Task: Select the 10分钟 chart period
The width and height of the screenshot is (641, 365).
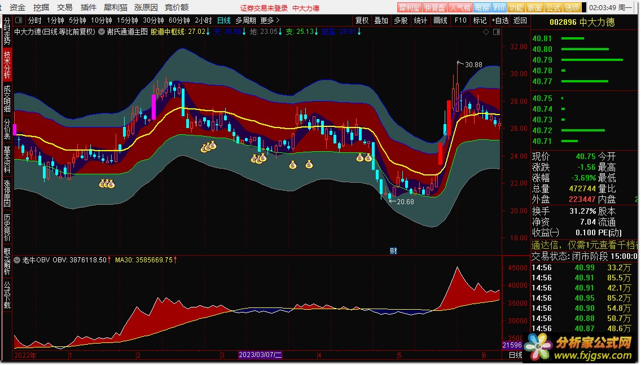Action: click(x=102, y=20)
